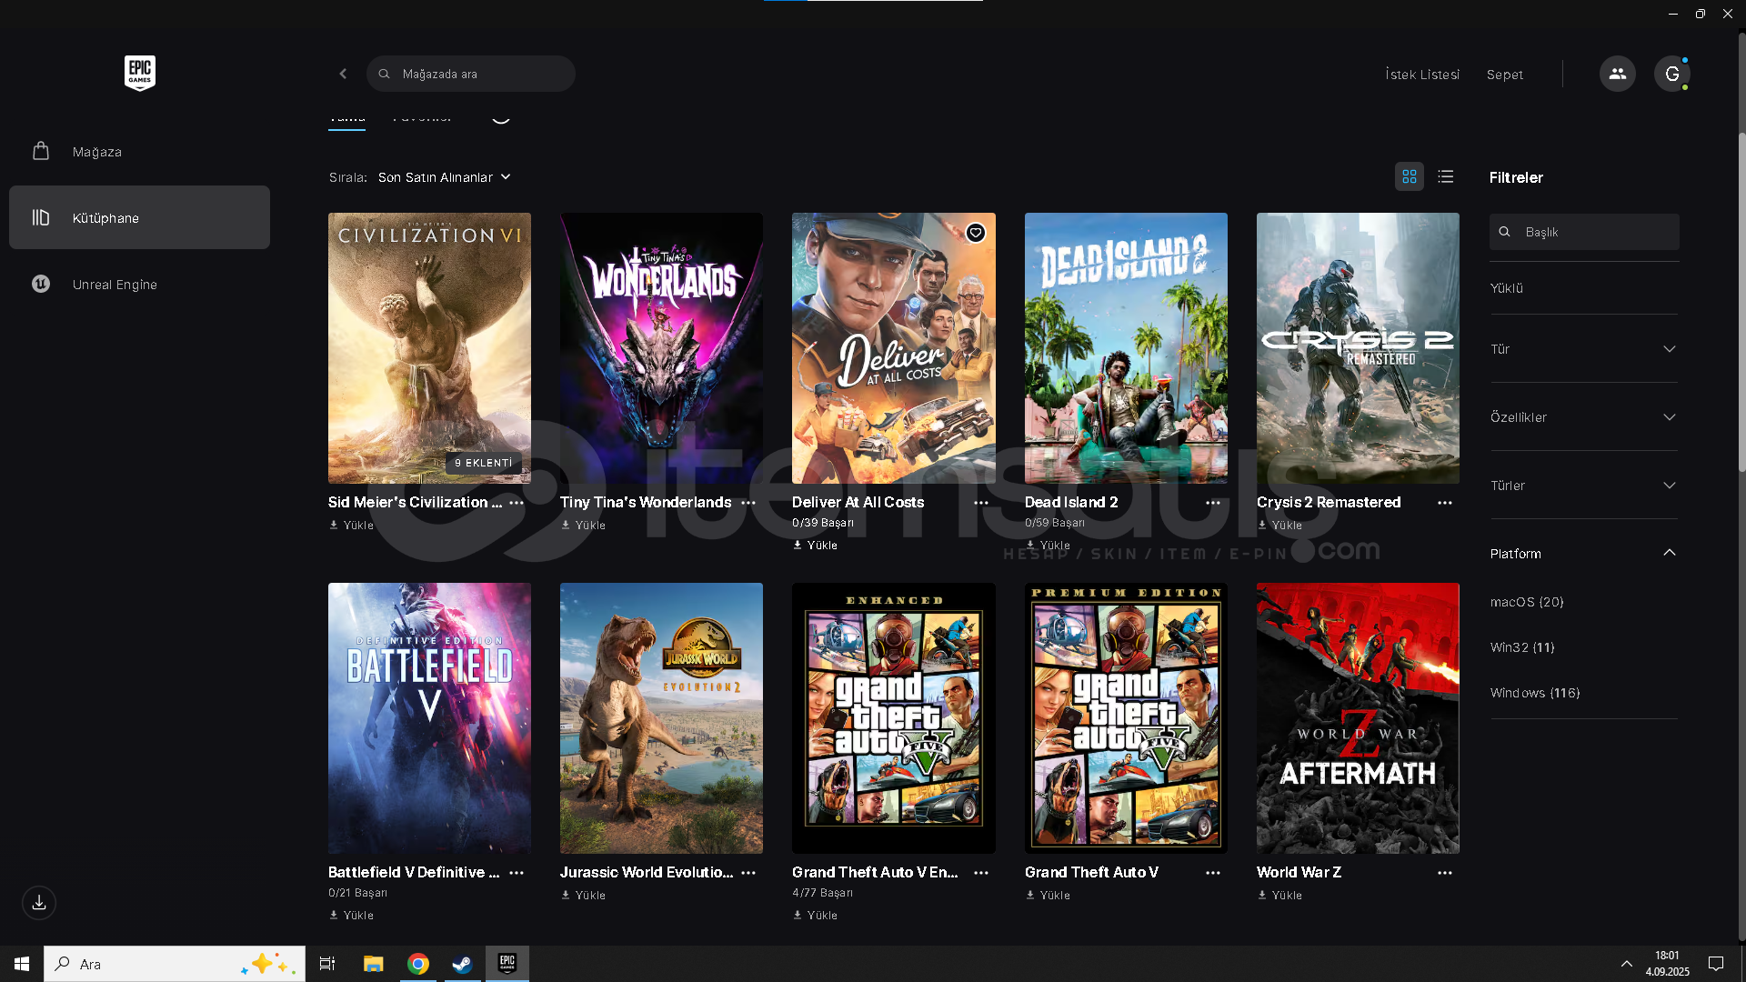Expand the Tür filter
Image resolution: width=1746 pixels, height=982 pixels.
(x=1583, y=349)
